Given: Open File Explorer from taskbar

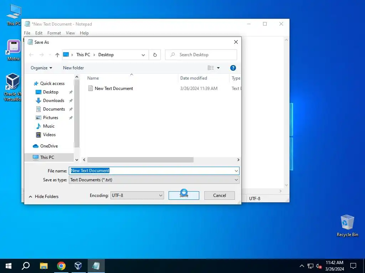Looking at the screenshot, I should pyautogui.click(x=44, y=266).
